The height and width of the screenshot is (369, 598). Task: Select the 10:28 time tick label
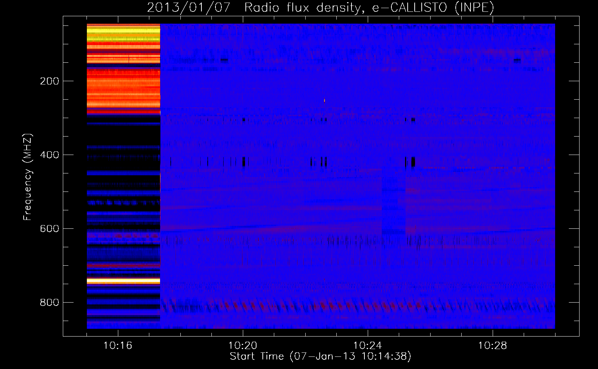492,346
